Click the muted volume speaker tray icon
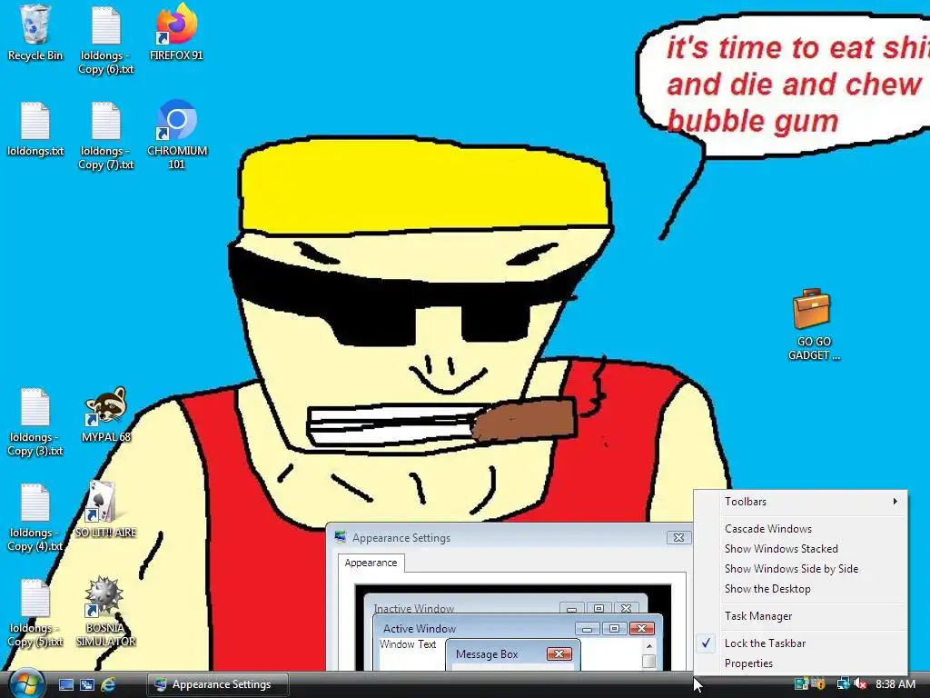 tap(861, 683)
